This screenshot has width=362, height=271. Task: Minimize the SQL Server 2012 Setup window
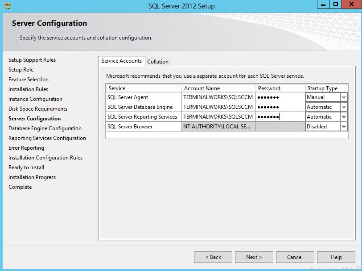click(x=323, y=4)
